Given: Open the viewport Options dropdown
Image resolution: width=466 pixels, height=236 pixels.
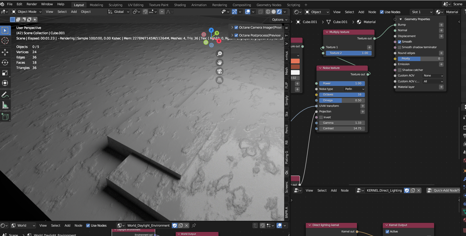Looking at the screenshot, I should [279, 20].
